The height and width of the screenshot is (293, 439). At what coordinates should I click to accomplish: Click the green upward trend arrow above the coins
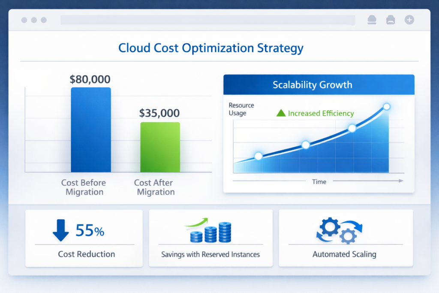pos(197,222)
